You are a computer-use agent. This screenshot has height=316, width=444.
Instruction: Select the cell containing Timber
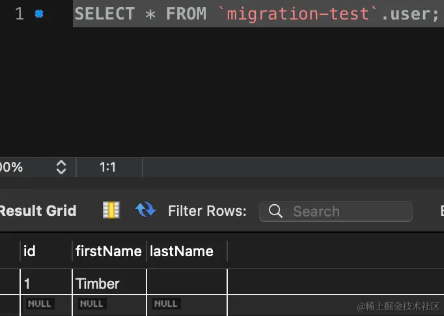pyautogui.click(x=98, y=283)
